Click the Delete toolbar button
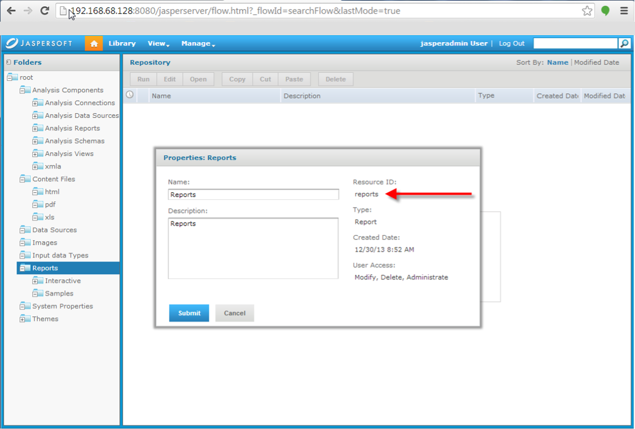 [x=336, y=80]
